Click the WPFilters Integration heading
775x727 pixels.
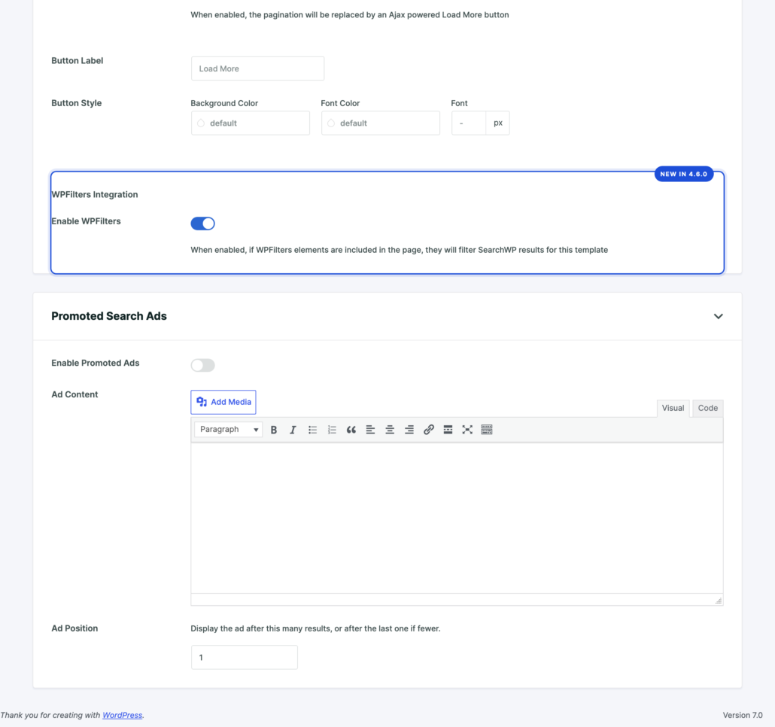coord(94,195)
